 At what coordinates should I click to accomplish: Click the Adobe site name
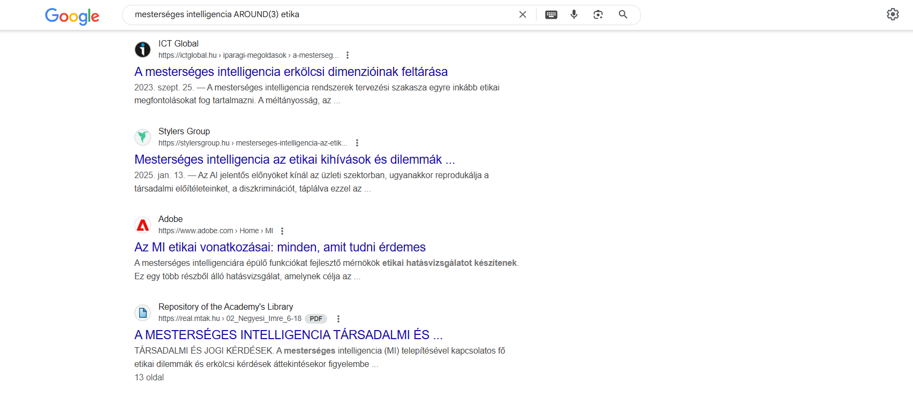coord(170,219)
